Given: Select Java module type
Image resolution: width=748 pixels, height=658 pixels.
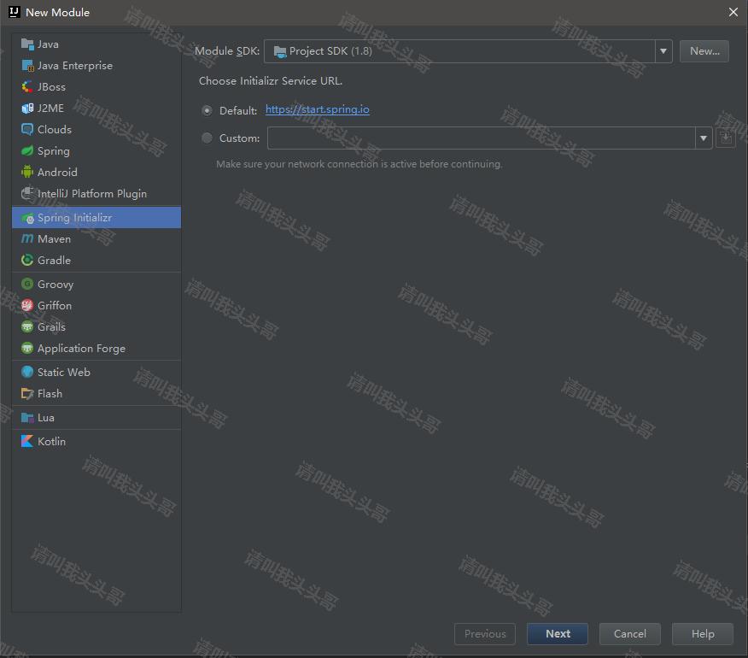Looking at the screenshot, I should [x=96, y=44].
